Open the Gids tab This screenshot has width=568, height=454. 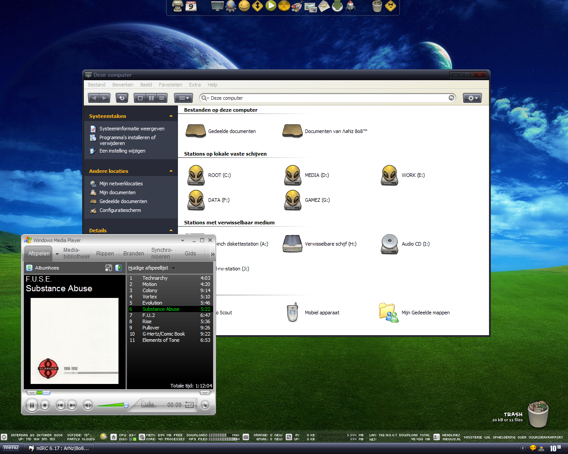pyautogui.click(x=190, y=254)
